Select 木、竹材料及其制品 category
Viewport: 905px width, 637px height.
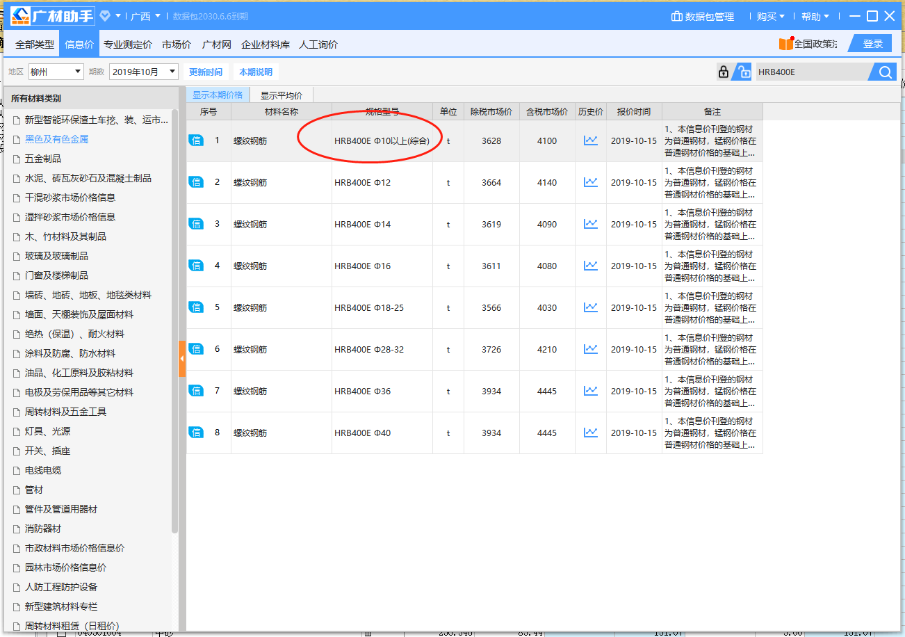65,236
